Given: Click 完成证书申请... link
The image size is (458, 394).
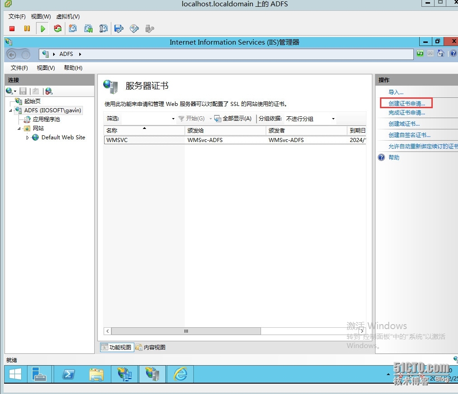Looking at the screenshot, I should click(x=407, y=113).
